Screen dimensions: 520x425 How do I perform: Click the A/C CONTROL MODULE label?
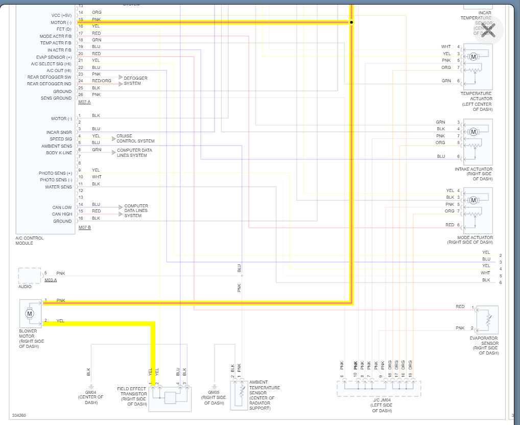click(30, 241)
